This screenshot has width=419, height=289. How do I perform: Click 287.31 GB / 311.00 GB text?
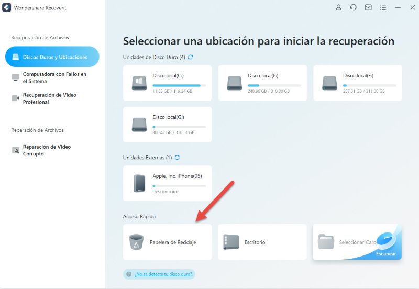(363, 91)
